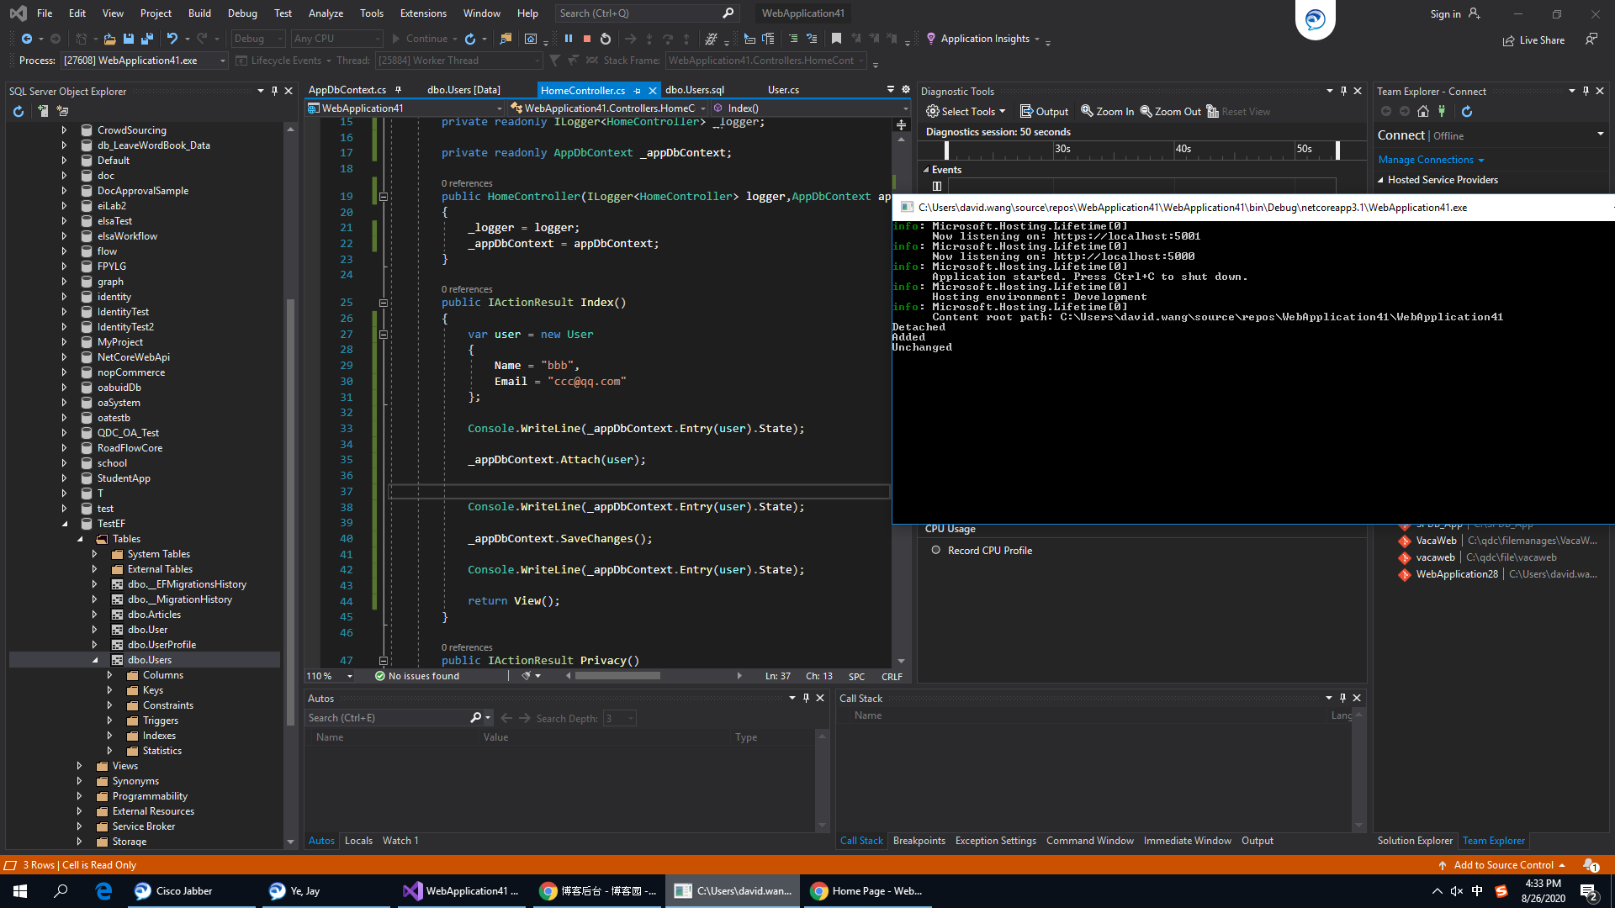
Task: Refresh SQL Server Object Explorer
Action: pos(19,111)
